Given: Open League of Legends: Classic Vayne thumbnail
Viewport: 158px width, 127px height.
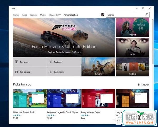Looking at the screenshot, I should point(64,98).
